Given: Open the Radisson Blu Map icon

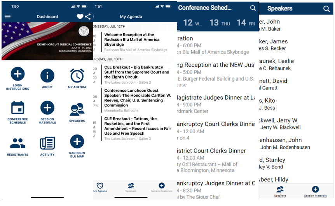Looking at the screenshot, I should tap(77, 146).
